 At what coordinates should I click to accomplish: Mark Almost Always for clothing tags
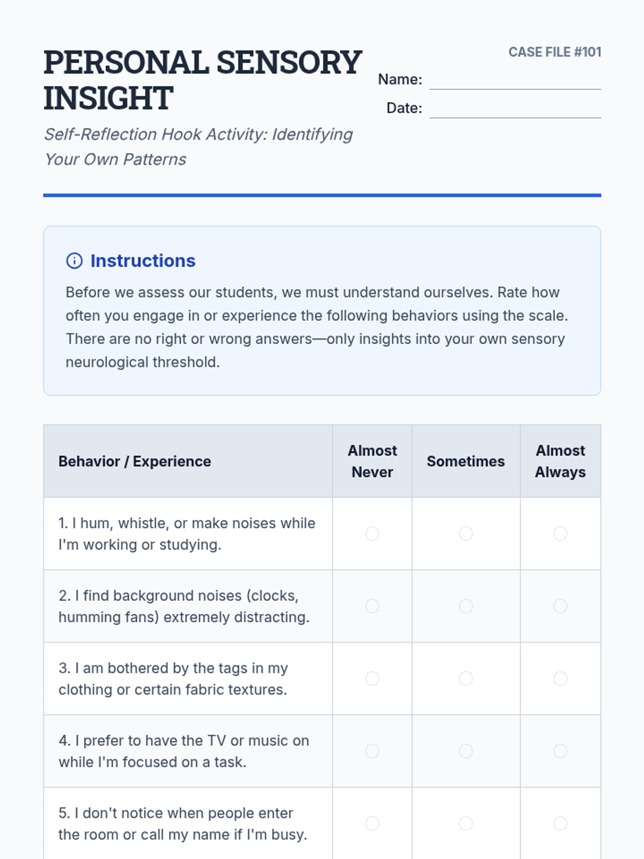(x=560, y=679)
